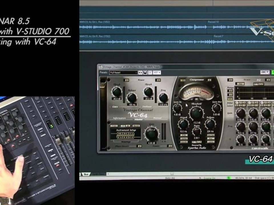Click the A/B button above Instrument Setup
274x205 pixels.
click(x=125, y=126)
